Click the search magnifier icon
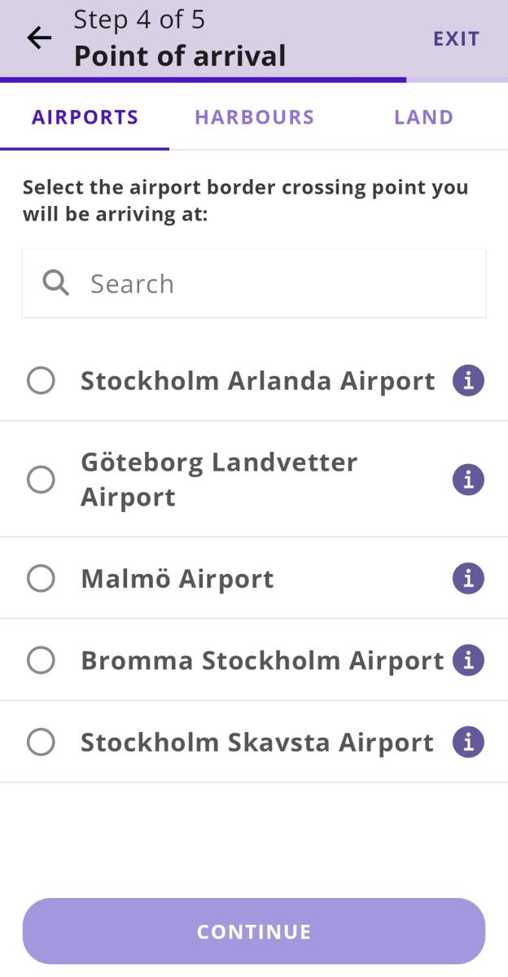The image size is (508, 977). pyautogui.click(x=55, y=283)
